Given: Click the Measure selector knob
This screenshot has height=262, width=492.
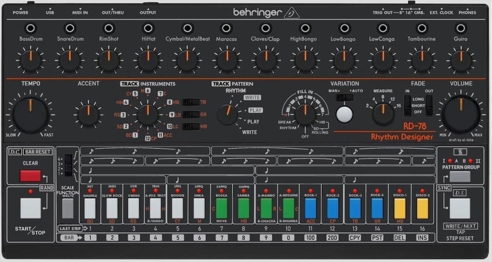Looking at the screenshot, I should tap(383, 114).
